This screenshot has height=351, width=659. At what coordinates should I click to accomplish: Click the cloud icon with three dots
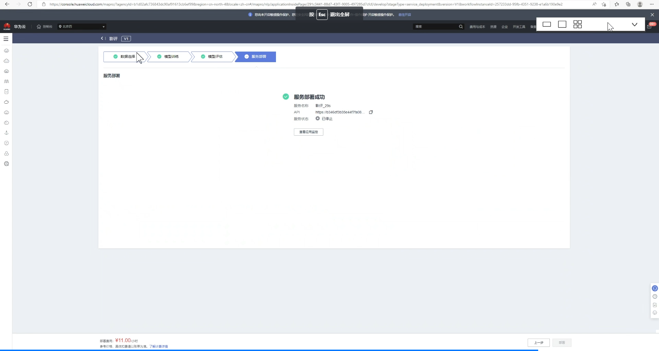6,61
